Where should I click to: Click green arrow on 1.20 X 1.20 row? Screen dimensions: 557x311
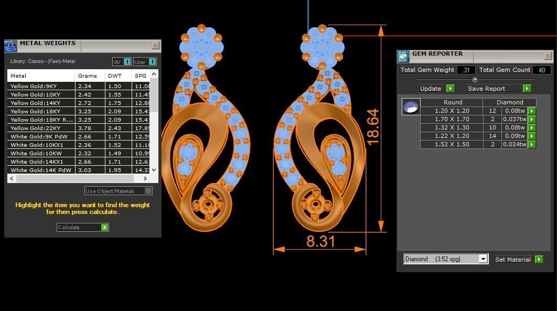tap(532, 111)
